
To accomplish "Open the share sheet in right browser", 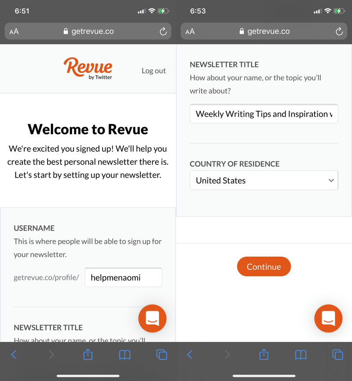I will click(264, 354).
